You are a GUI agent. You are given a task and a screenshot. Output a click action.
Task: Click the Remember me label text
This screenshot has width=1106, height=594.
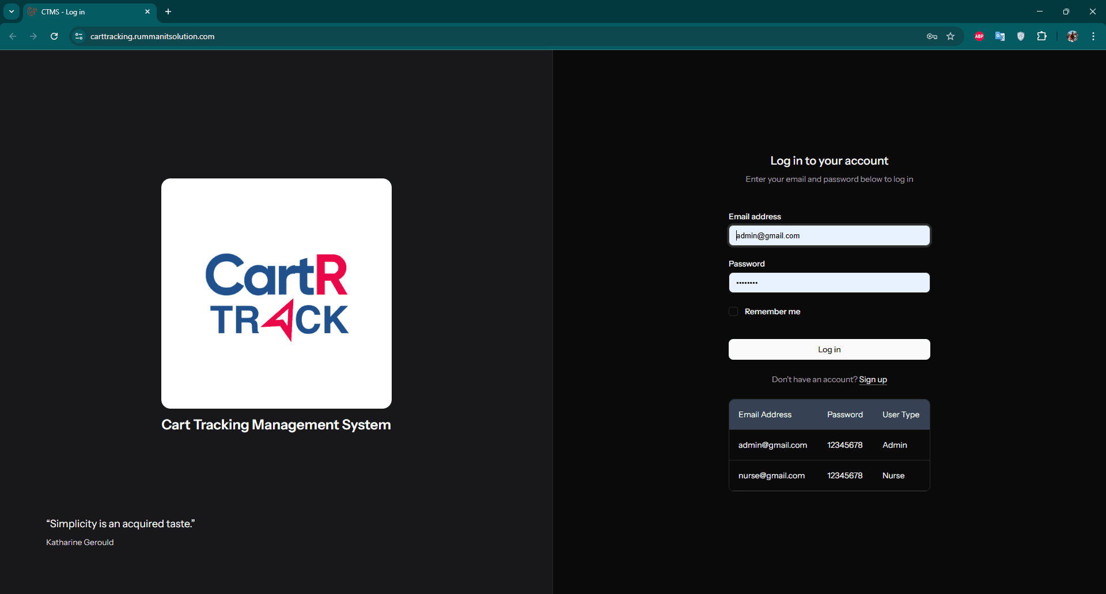pyautogui.click(x=772, y=311)
